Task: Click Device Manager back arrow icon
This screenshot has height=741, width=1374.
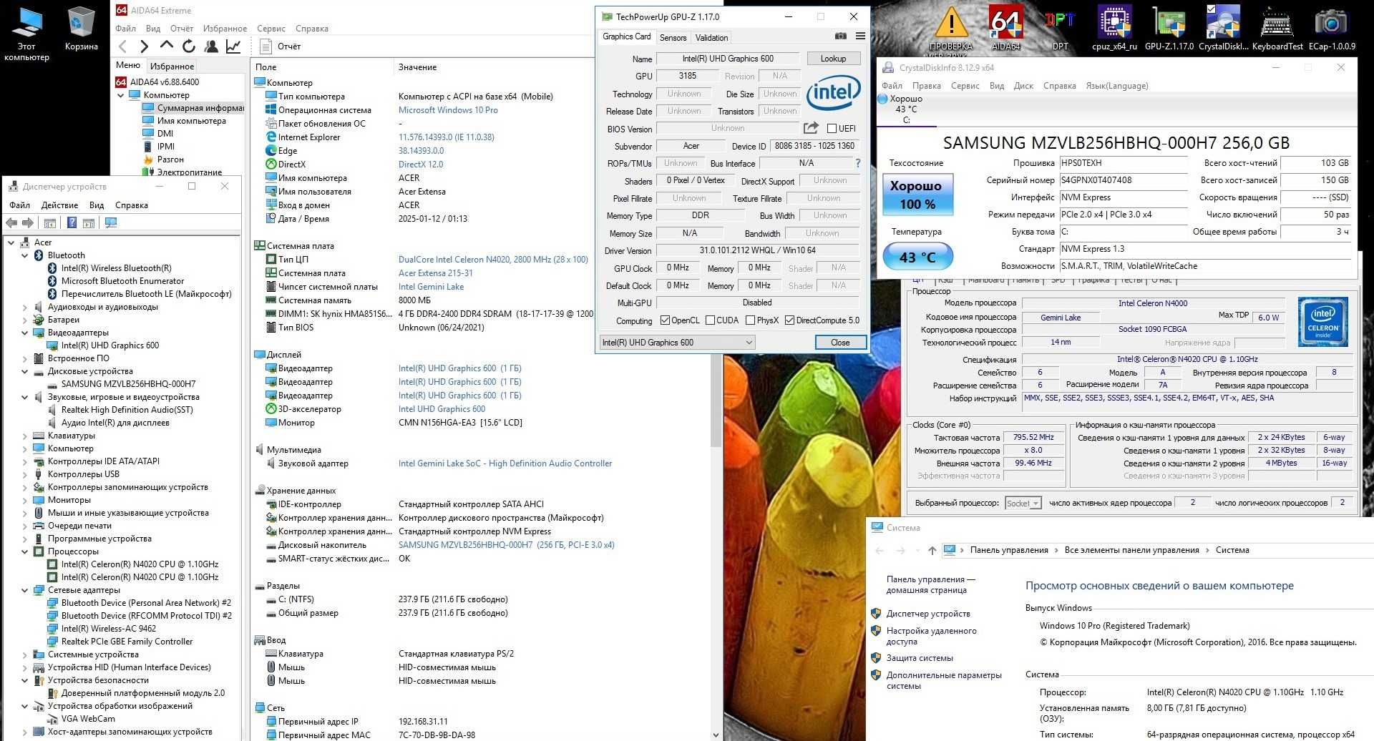Action: 11,222
